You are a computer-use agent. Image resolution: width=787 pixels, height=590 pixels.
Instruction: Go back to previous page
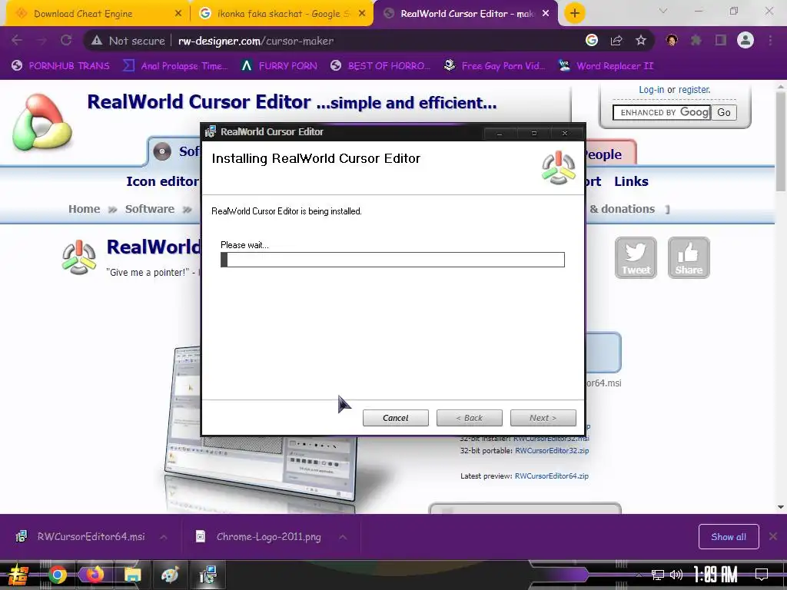[17, 40]
